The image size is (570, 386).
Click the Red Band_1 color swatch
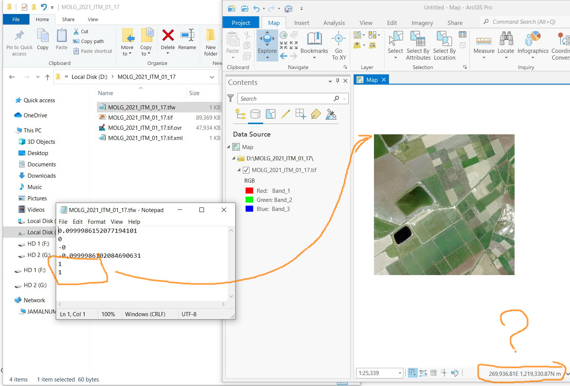[x=249, y=191]
